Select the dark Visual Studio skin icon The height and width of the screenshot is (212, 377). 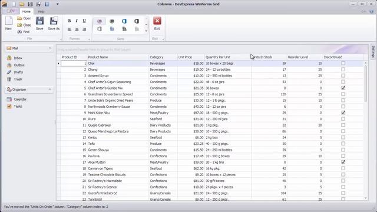(x=124, y=29)
